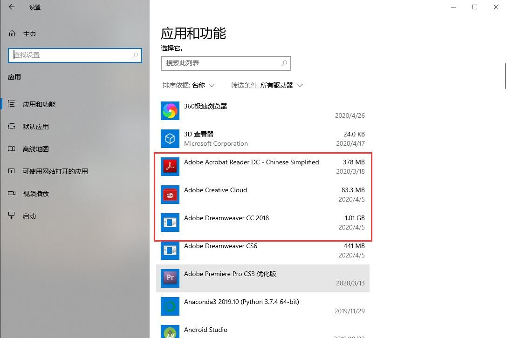Click the 应用和功能 page heading

point(193,33)
